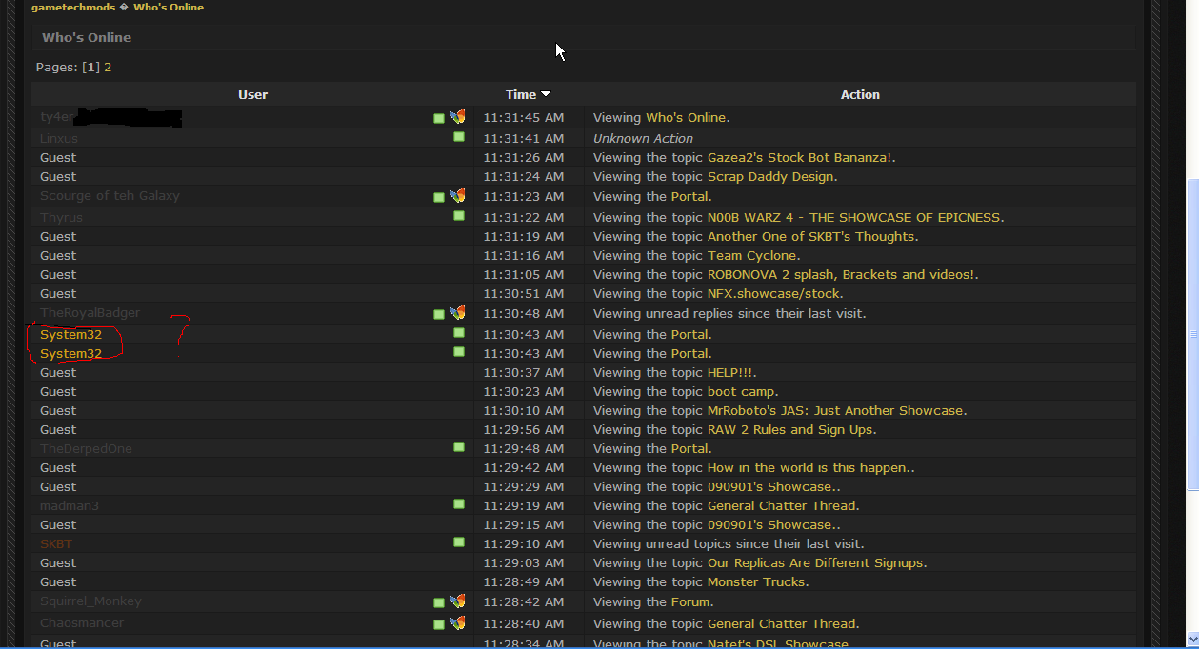Screen dimensions: 1199x650
Task: Click MSN butterfly icon beside Chaosmancer
Action: [457, 623]
